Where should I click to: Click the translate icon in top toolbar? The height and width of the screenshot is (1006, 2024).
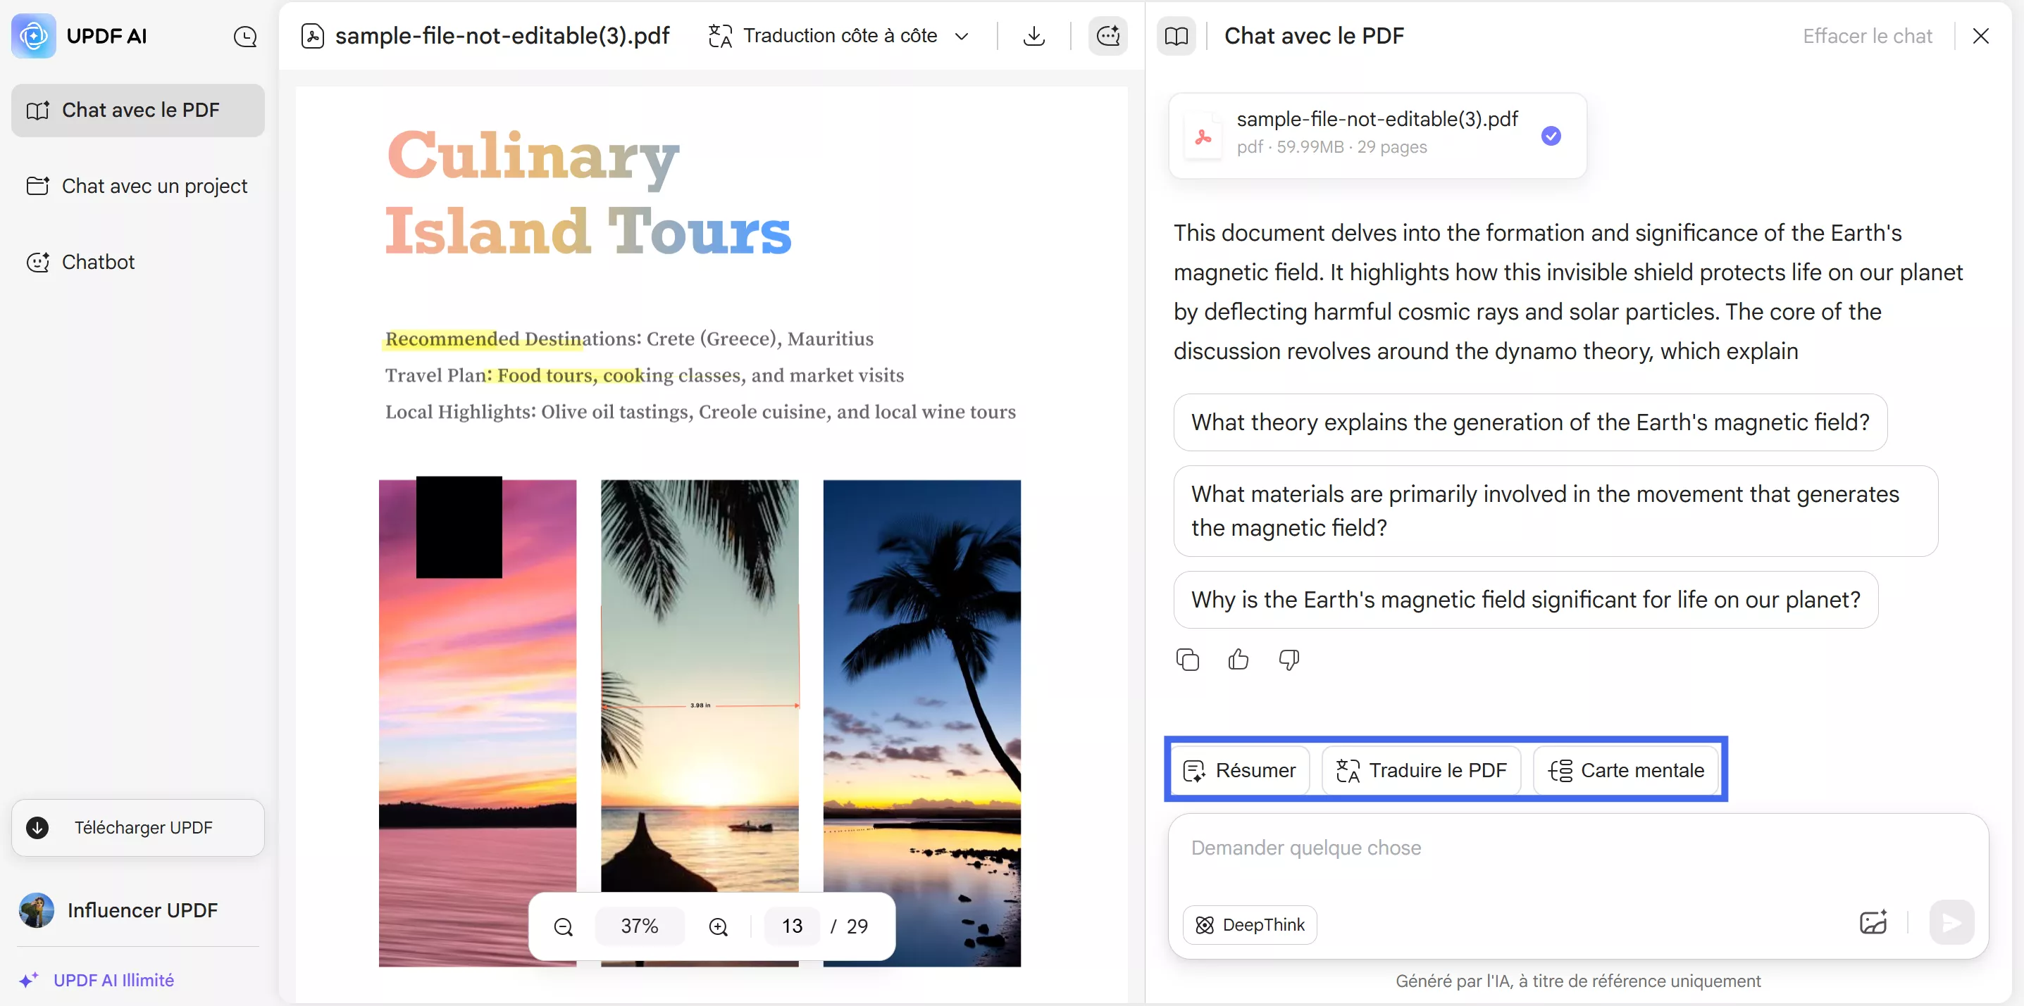[720, 36]
